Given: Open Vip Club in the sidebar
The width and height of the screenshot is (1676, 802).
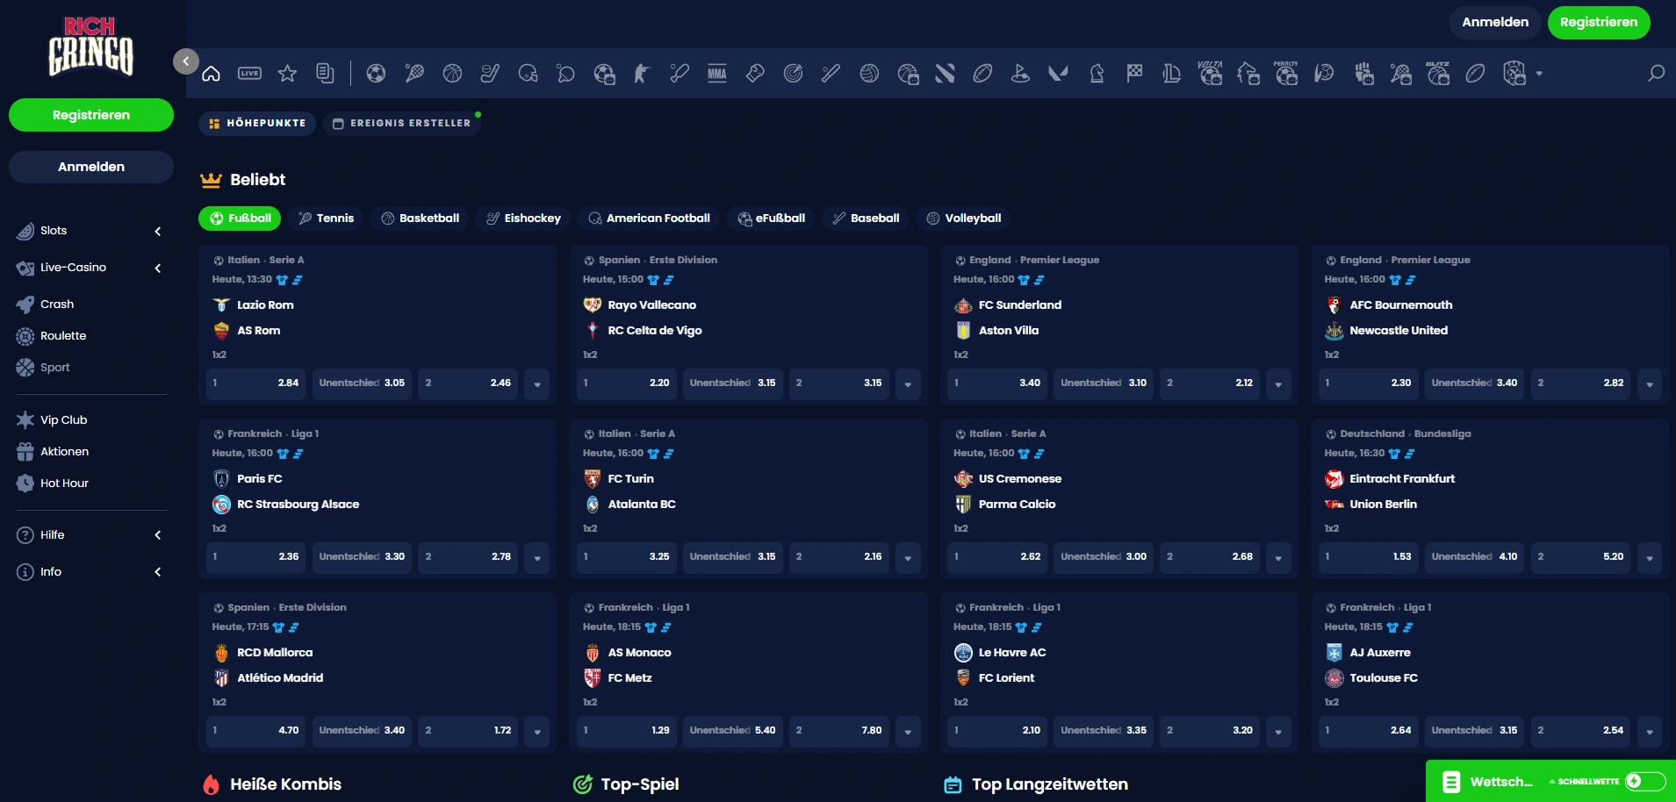Looking at the screenshot, I should tap(63, 420).
